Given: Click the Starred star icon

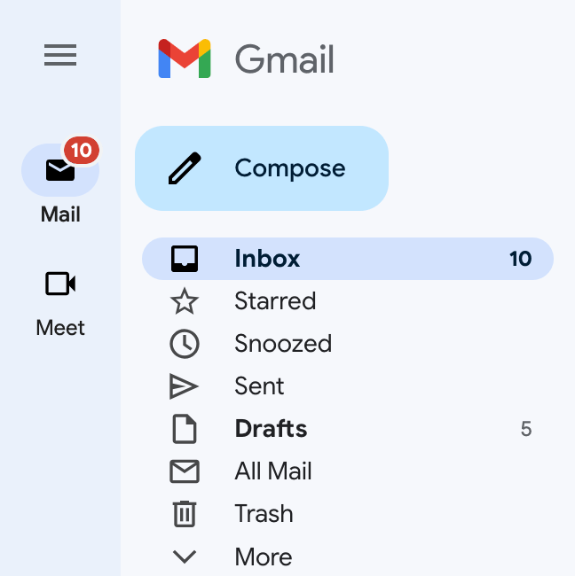Looking at the screenshot, I should 185,301.
